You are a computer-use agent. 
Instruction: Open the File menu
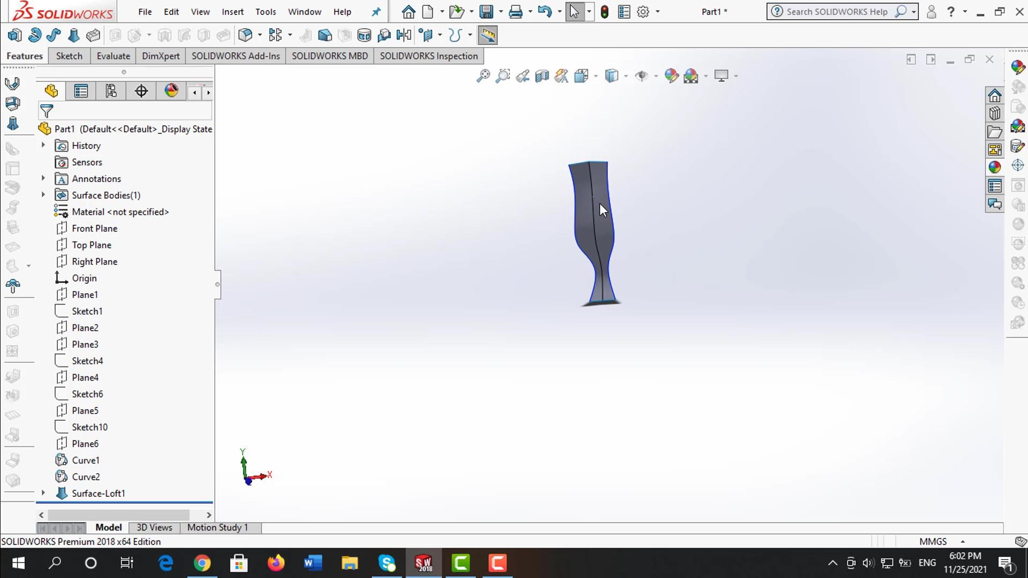coord(145,12)
